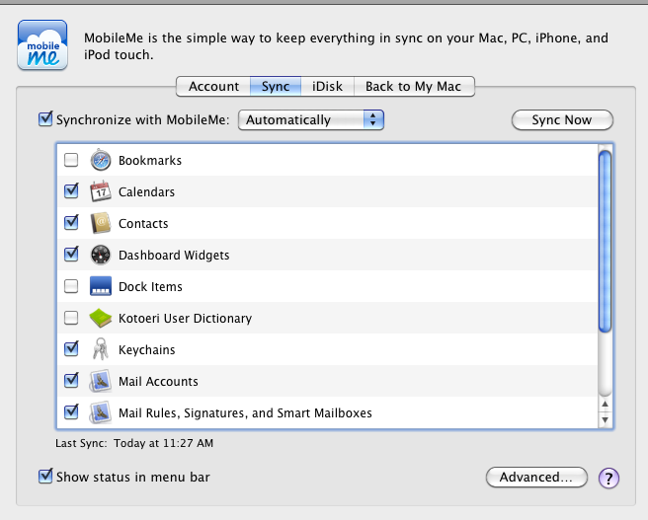Click the green book Kotoeri dictionary icon
The image size is (648, 520).
point(101,318)
